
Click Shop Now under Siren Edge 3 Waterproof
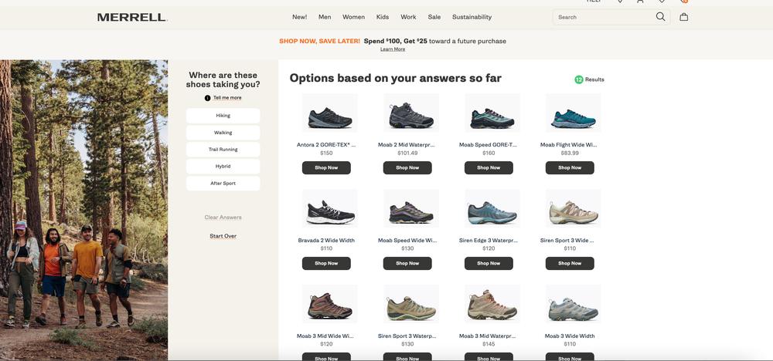(489, 263)
